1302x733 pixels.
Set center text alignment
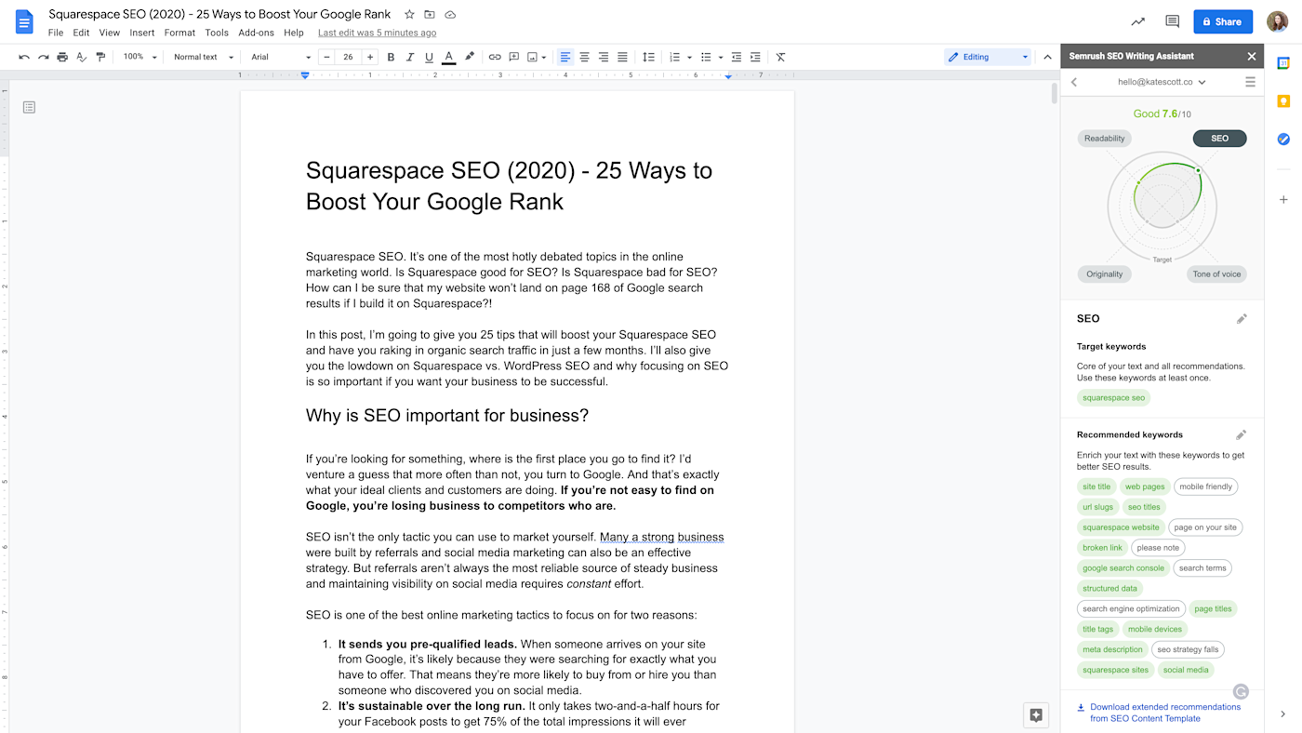[584, 57]
